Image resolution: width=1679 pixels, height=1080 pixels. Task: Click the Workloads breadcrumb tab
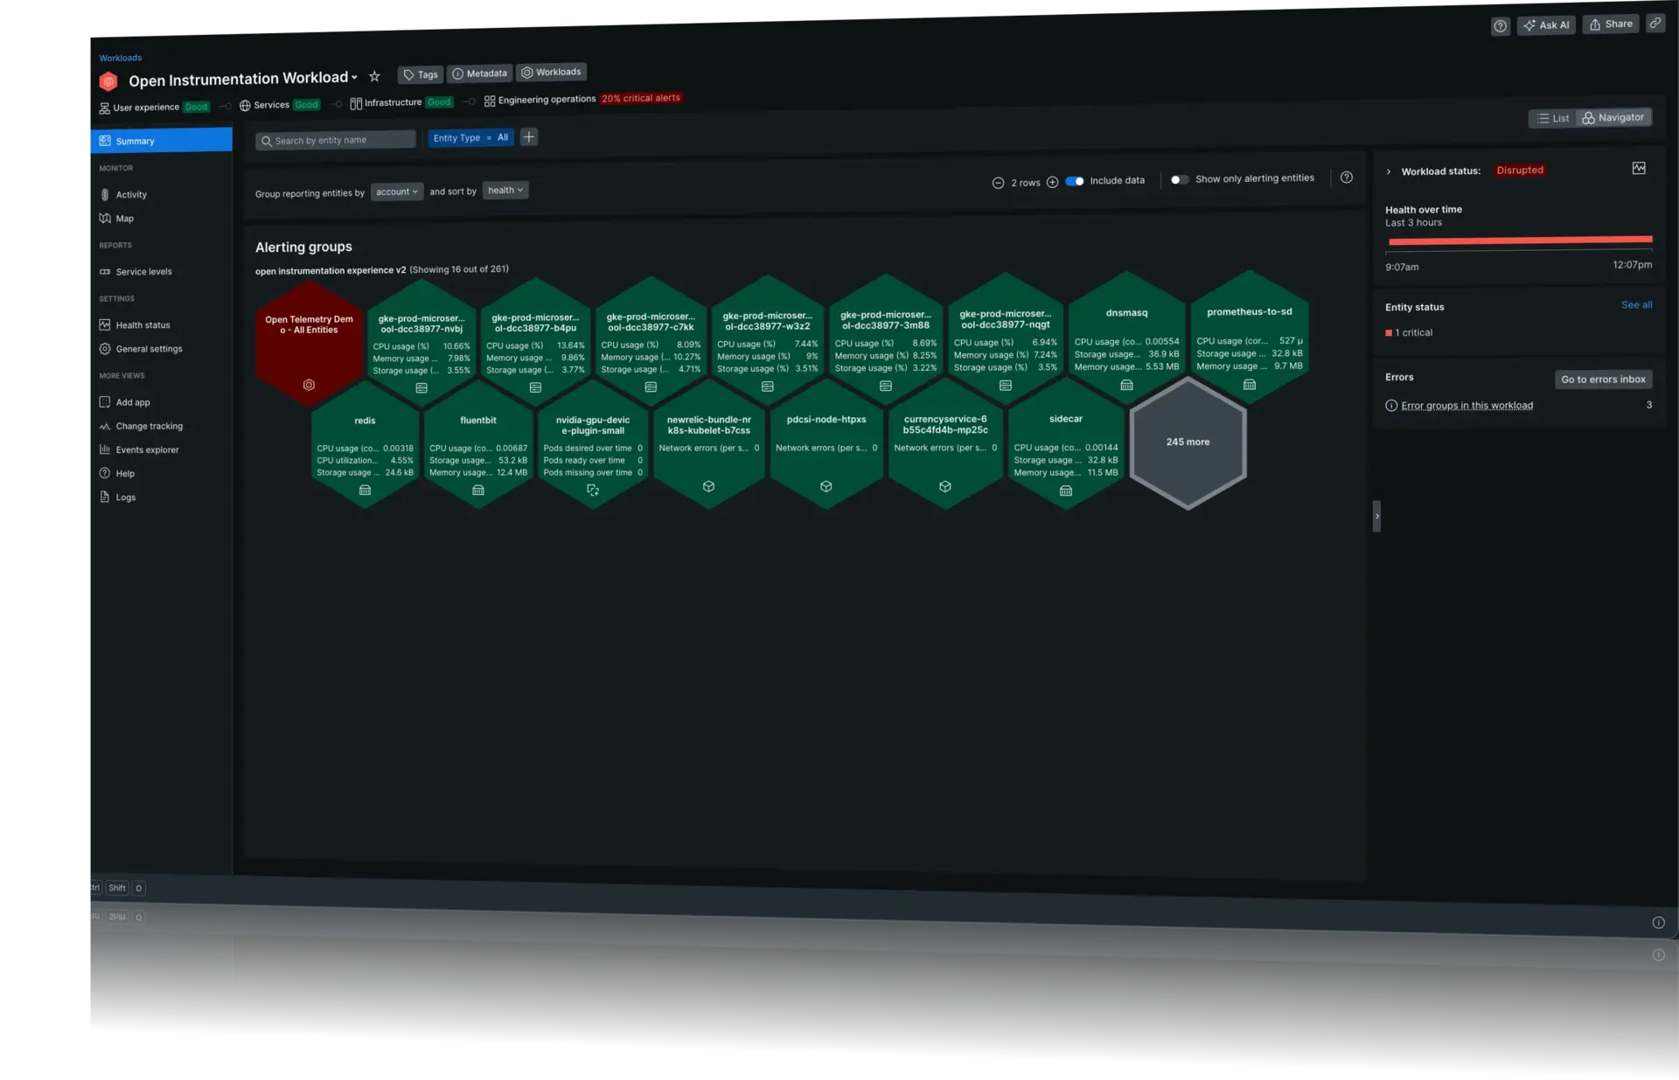(x=119, y=56)
